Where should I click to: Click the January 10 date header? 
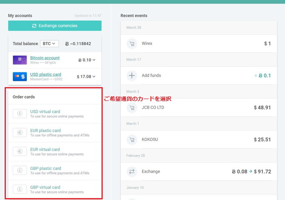click(135, 188)
